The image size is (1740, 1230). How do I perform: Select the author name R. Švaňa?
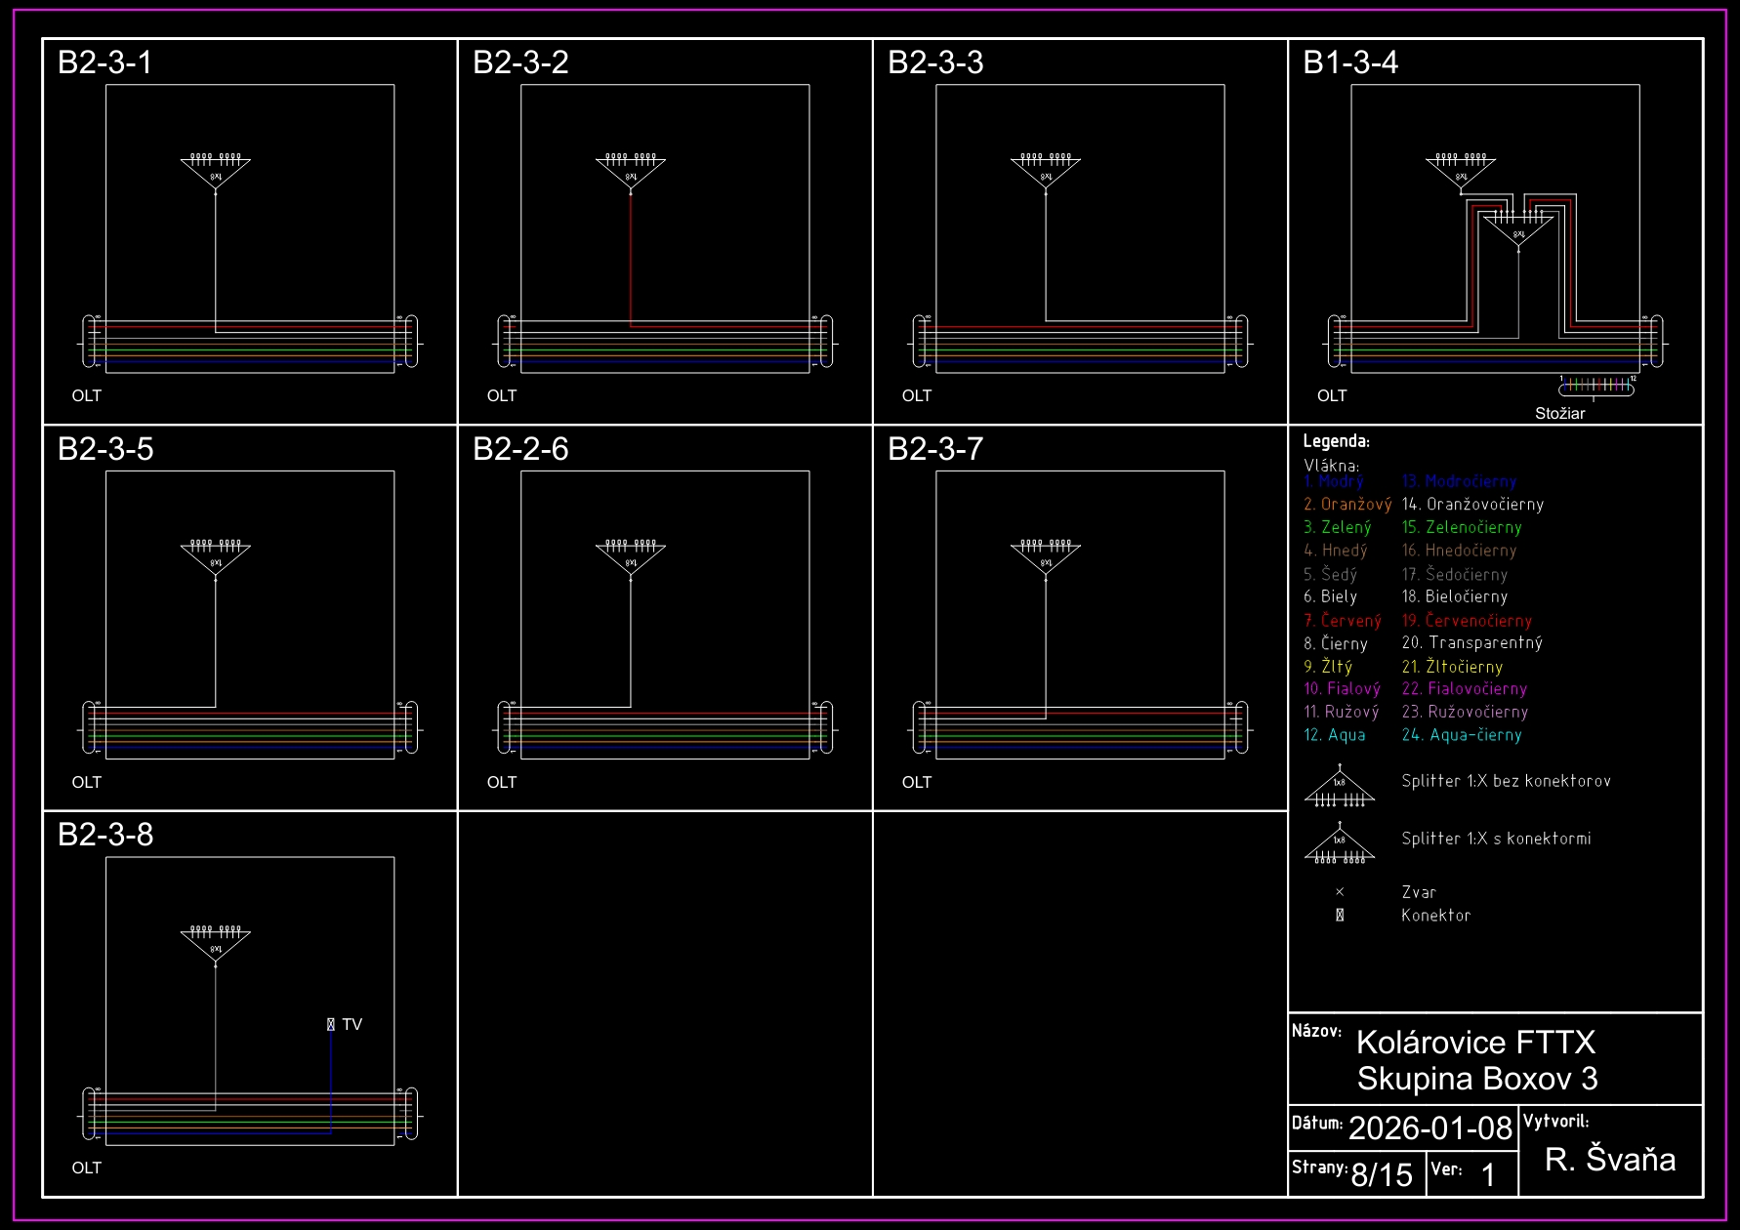pos(1610,1159)
